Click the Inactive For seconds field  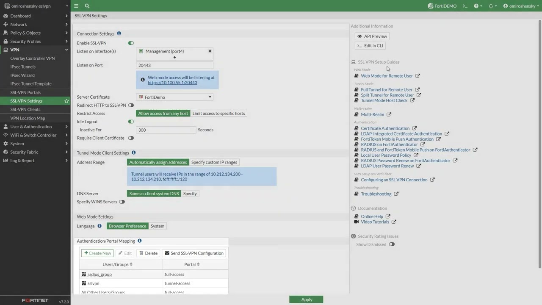[166, 130]
